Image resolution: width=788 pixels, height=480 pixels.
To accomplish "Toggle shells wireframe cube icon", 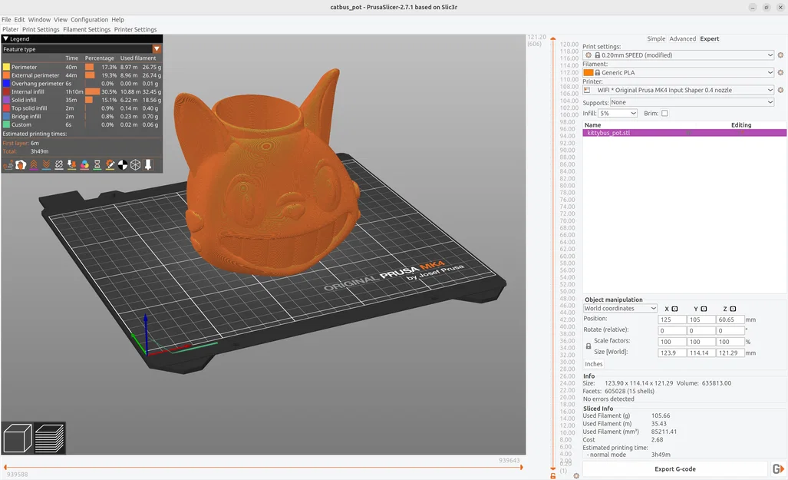I will coord(135,165).
